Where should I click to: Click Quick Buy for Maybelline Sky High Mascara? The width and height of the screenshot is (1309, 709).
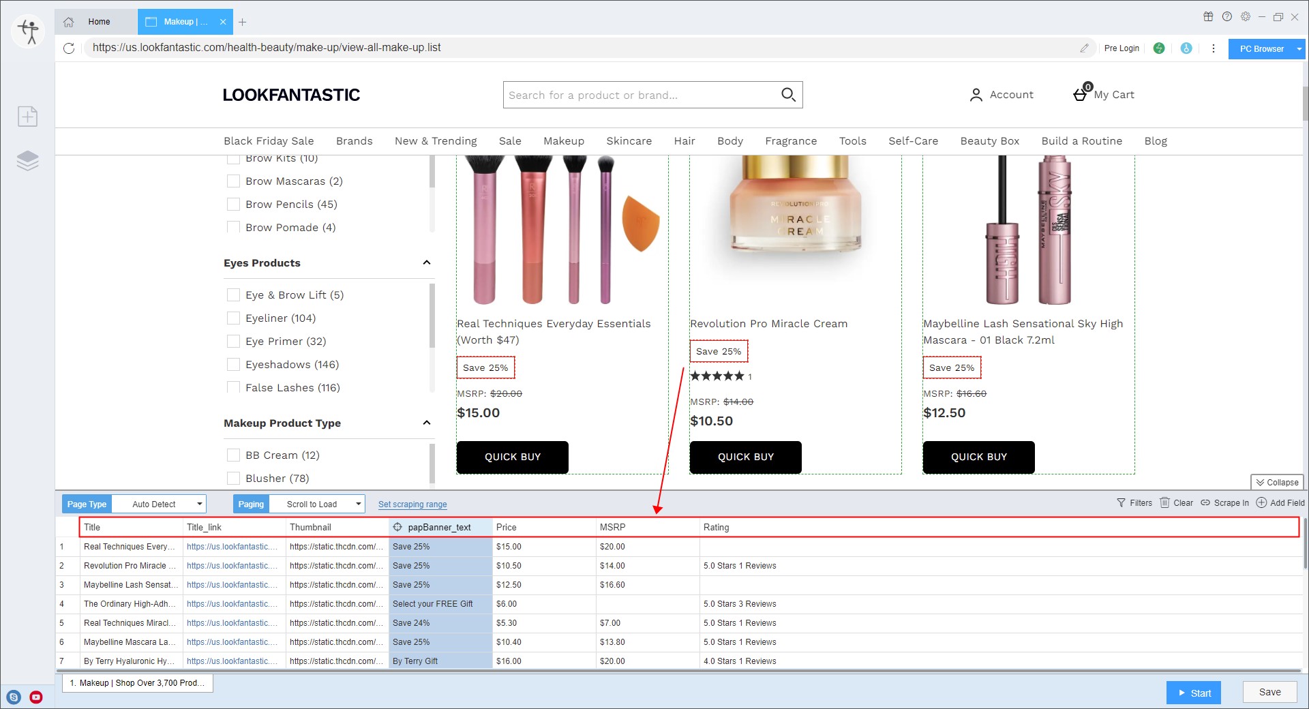978,457
